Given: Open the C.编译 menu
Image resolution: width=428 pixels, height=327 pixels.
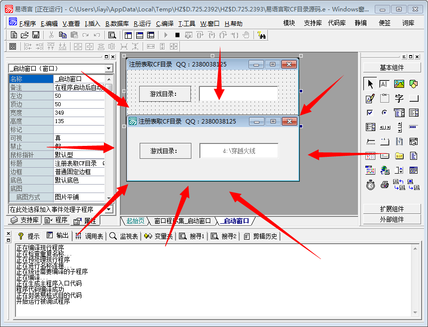Looking at the screenshot, I should click(165, 23).
